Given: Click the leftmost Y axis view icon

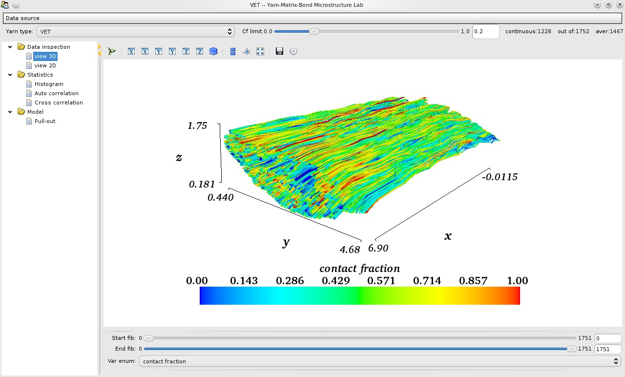Looking at the screenshot, I should tap(159, 51).
